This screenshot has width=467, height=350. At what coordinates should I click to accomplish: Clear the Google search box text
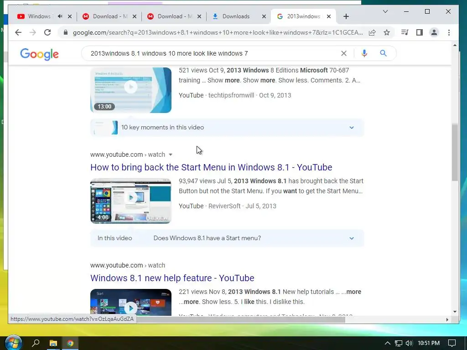click(x=344, y=53)
